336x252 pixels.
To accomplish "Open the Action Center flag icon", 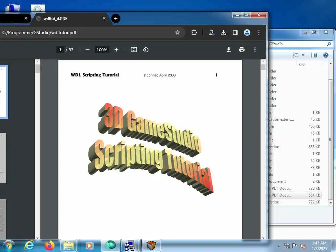I will coord(295,246).
